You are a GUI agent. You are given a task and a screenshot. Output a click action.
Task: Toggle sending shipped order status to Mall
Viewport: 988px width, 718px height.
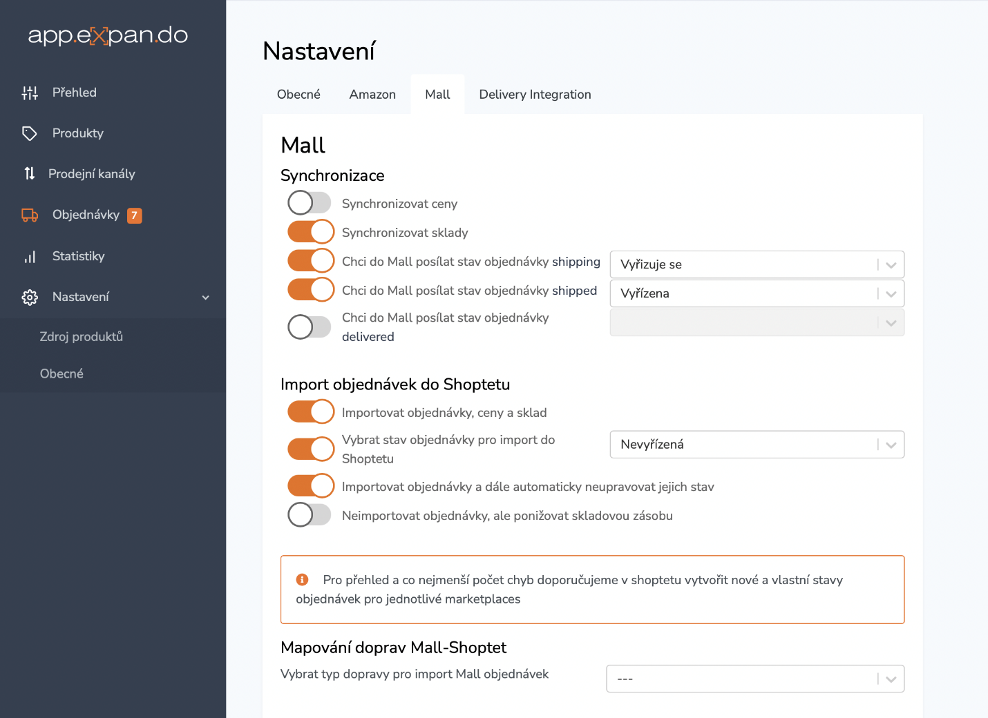click(x=311, y=290)
